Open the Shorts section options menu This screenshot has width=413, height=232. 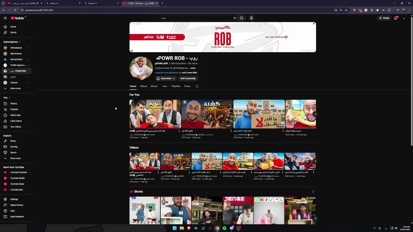(313, 192)
